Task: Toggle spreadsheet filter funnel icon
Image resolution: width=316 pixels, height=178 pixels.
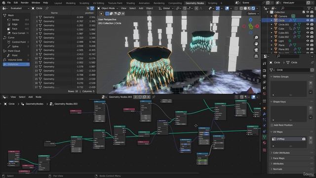Action: coord(92,8)
